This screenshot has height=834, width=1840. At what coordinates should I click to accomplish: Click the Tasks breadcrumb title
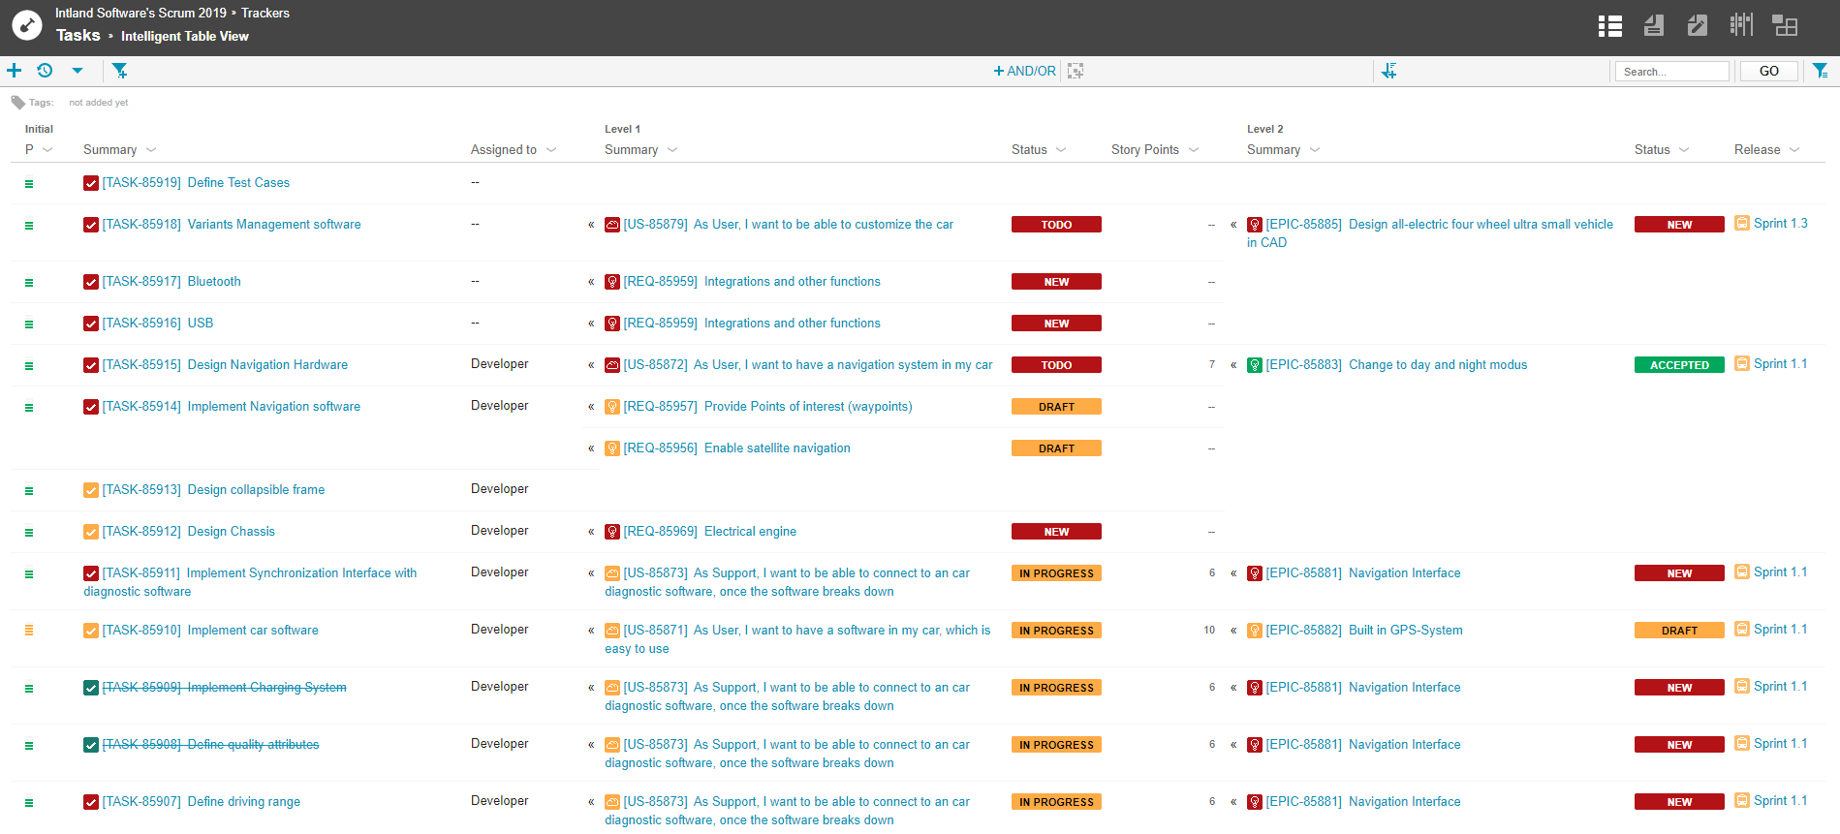78,36
